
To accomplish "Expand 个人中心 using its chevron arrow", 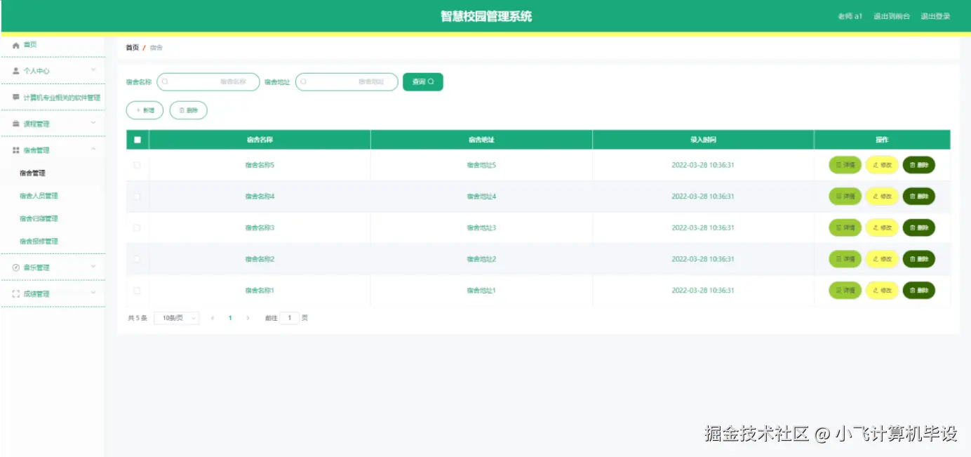I will 93,70.
